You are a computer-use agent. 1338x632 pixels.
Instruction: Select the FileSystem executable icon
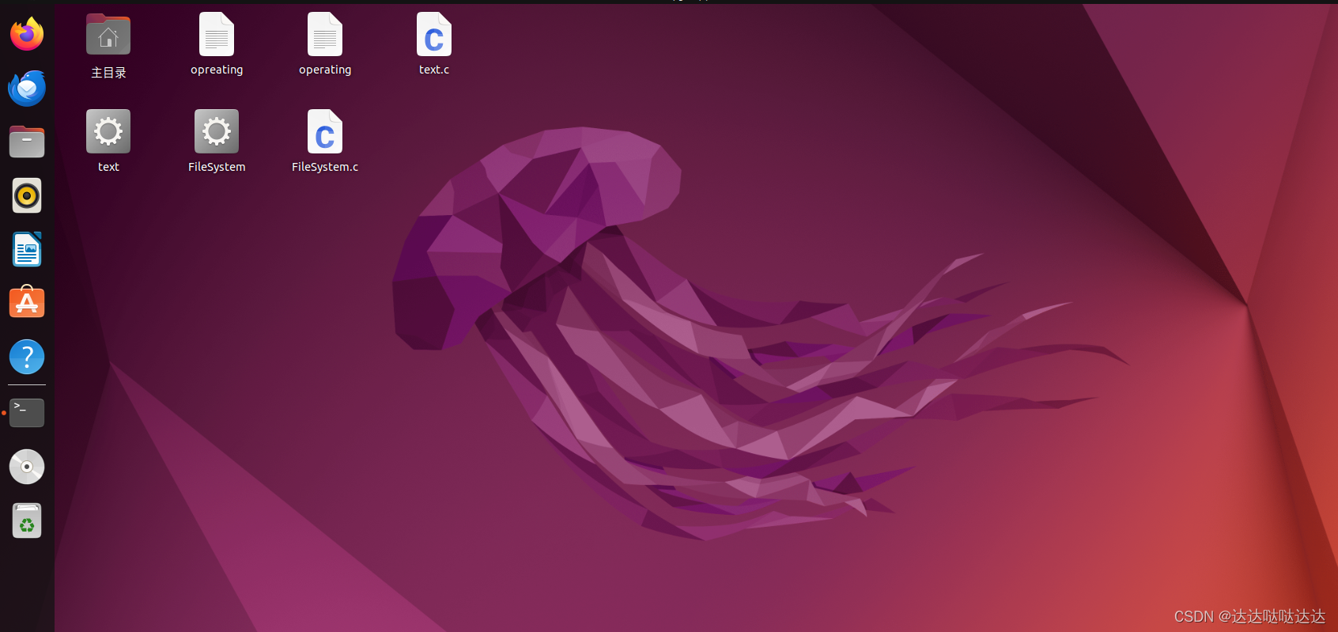tap(217, 131)
